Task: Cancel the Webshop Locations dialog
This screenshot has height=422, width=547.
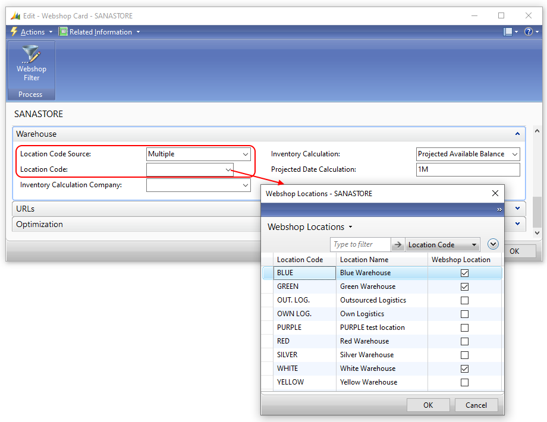Action: 476,405
